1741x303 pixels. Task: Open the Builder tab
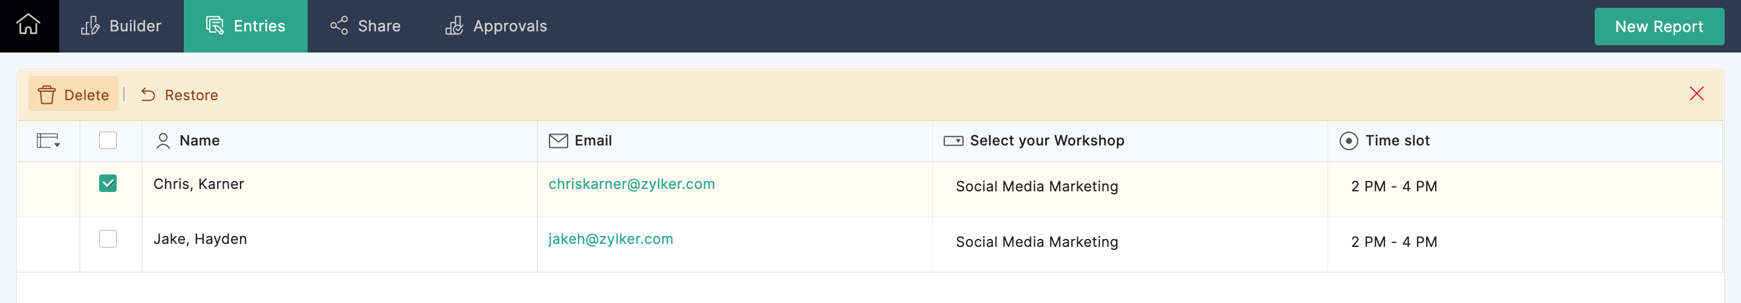(122, 25)
